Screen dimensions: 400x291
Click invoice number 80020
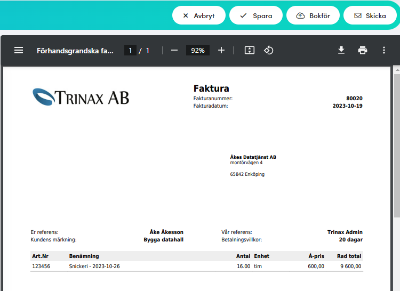pyautogui.click(x=354, y=99)
